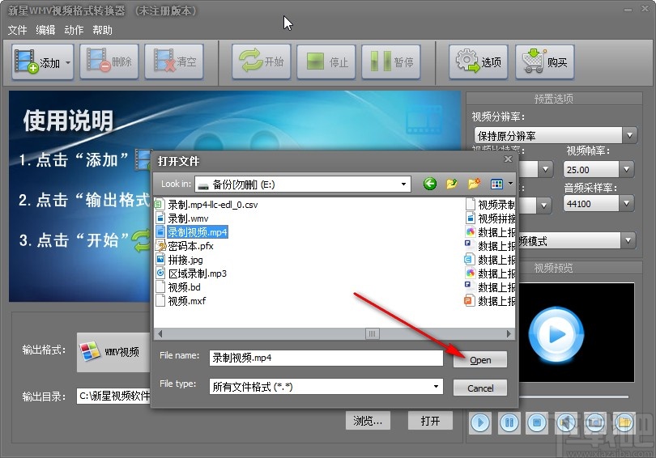Screen dimensions: 656x458
Task: Expand the 音频采样率 44100 dropdown
Action: pos(626,203)
